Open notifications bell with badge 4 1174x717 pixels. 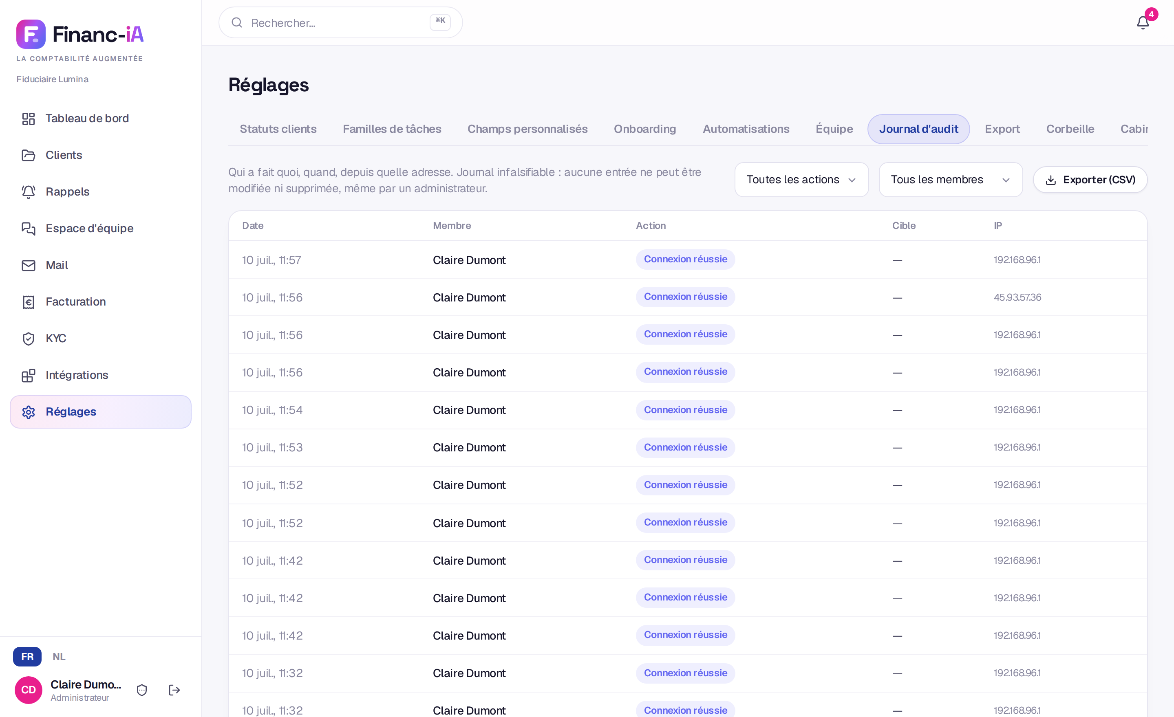point(1143,22)
